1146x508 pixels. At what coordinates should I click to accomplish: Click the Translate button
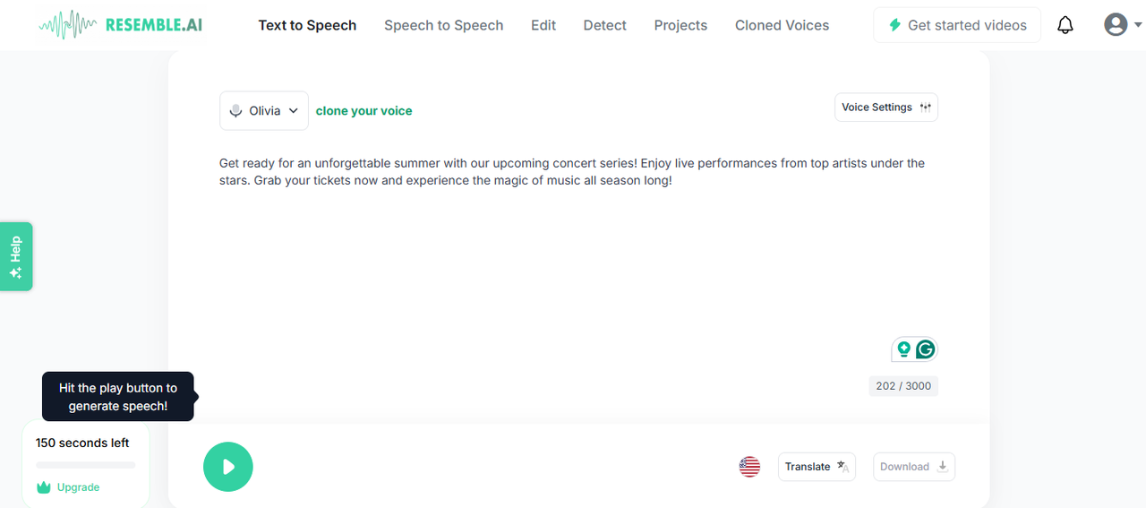tap(816, 467)
